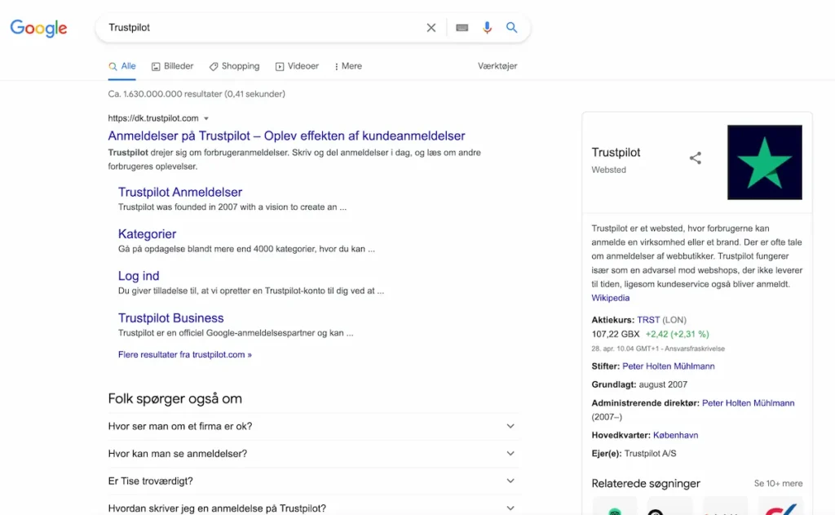This screenshot has width=835, height=515.
Task: Start voice search with the microphone icon
Action: click(x=487, y=28)
